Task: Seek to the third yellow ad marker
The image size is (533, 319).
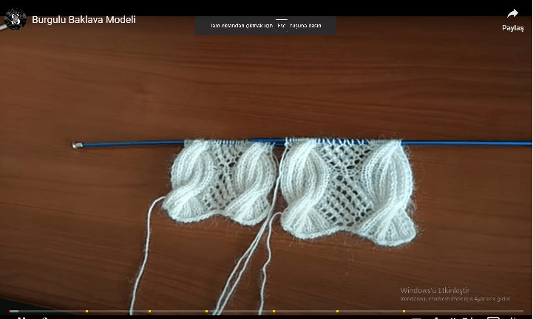Action: click(206, 311)
